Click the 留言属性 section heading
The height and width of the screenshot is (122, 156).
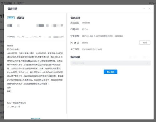click(75, 18)
